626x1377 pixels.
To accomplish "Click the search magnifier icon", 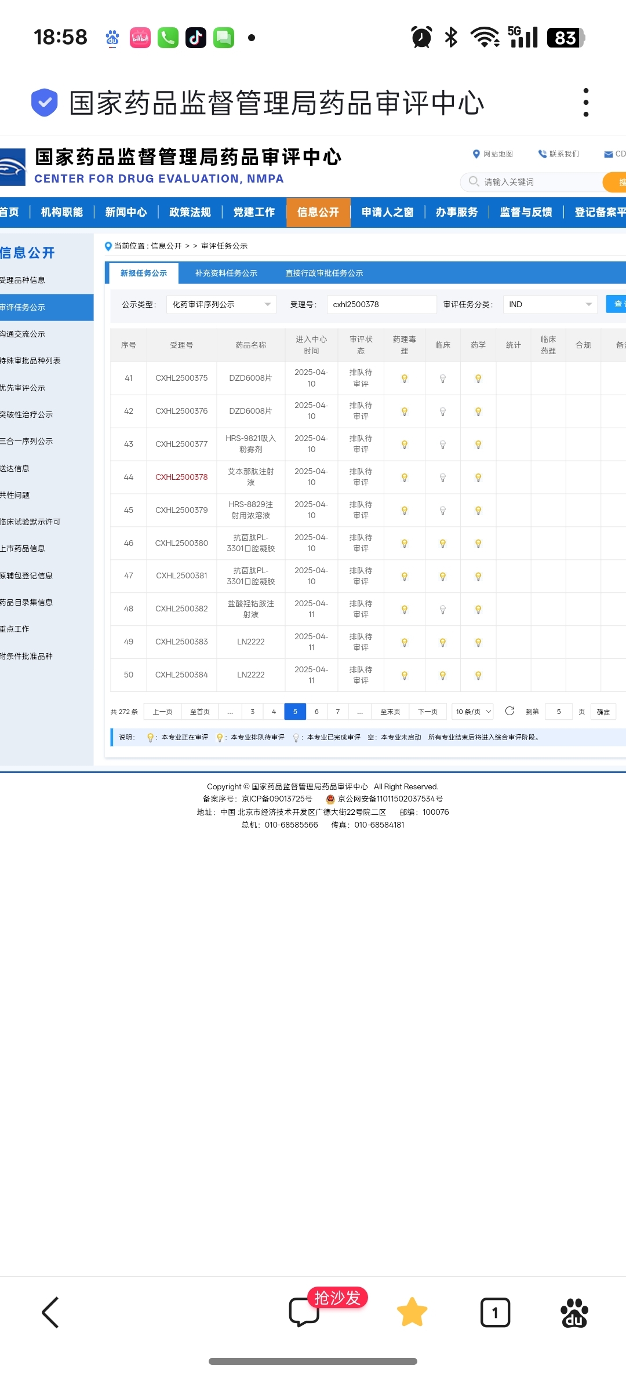I will tap(474, 181).
